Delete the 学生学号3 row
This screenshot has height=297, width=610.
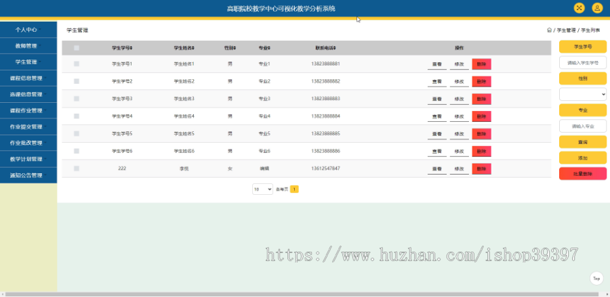482,99
